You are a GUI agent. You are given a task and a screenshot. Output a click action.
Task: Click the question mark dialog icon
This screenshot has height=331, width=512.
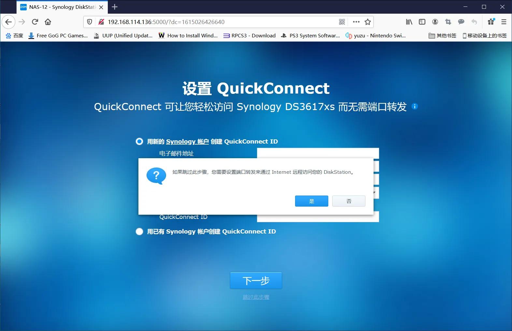[x=156, y=176]
